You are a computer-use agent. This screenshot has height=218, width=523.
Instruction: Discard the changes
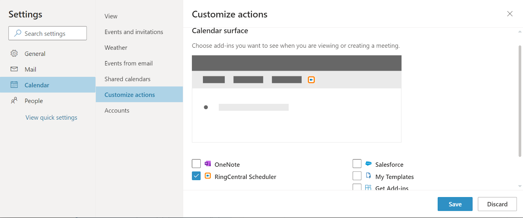(x=497, y=204)
